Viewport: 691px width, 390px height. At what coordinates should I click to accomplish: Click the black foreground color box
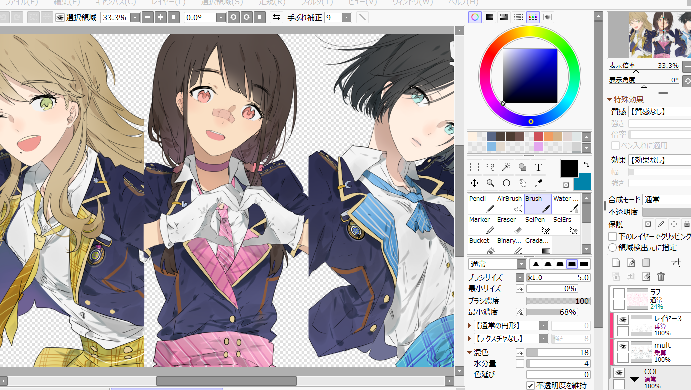click(570, 168)
